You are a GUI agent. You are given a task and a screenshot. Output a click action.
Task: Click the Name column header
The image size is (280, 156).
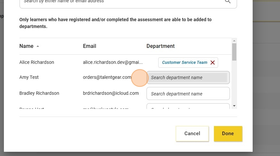point(26,46)
